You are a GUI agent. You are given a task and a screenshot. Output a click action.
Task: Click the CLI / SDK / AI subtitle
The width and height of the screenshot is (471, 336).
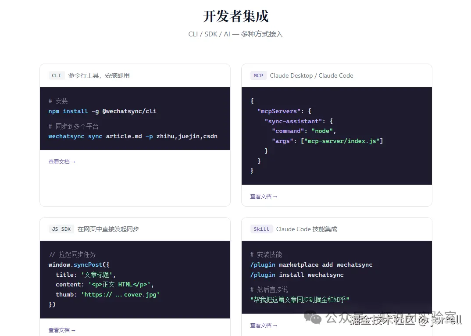(235, 34)
